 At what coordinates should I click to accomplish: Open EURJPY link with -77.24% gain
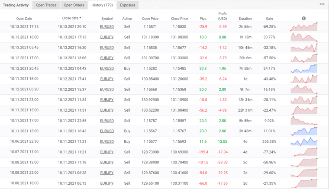(107, 152)
